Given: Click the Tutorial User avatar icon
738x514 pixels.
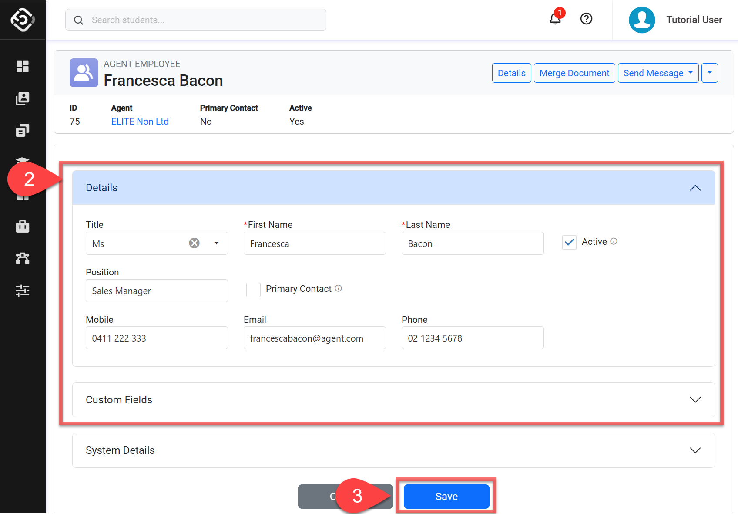Looking at the screenshot, I should [x=641, y=20].
